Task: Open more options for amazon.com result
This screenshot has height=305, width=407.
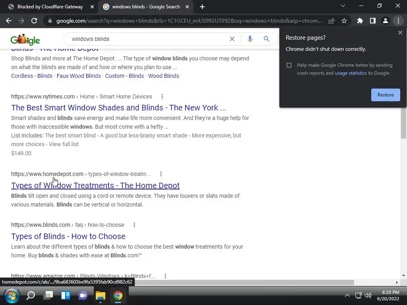Action: [165, 276]
